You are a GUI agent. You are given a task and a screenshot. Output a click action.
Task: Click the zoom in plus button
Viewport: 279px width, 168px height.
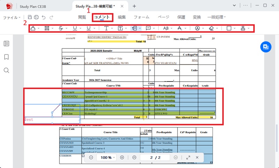point(122,158)
